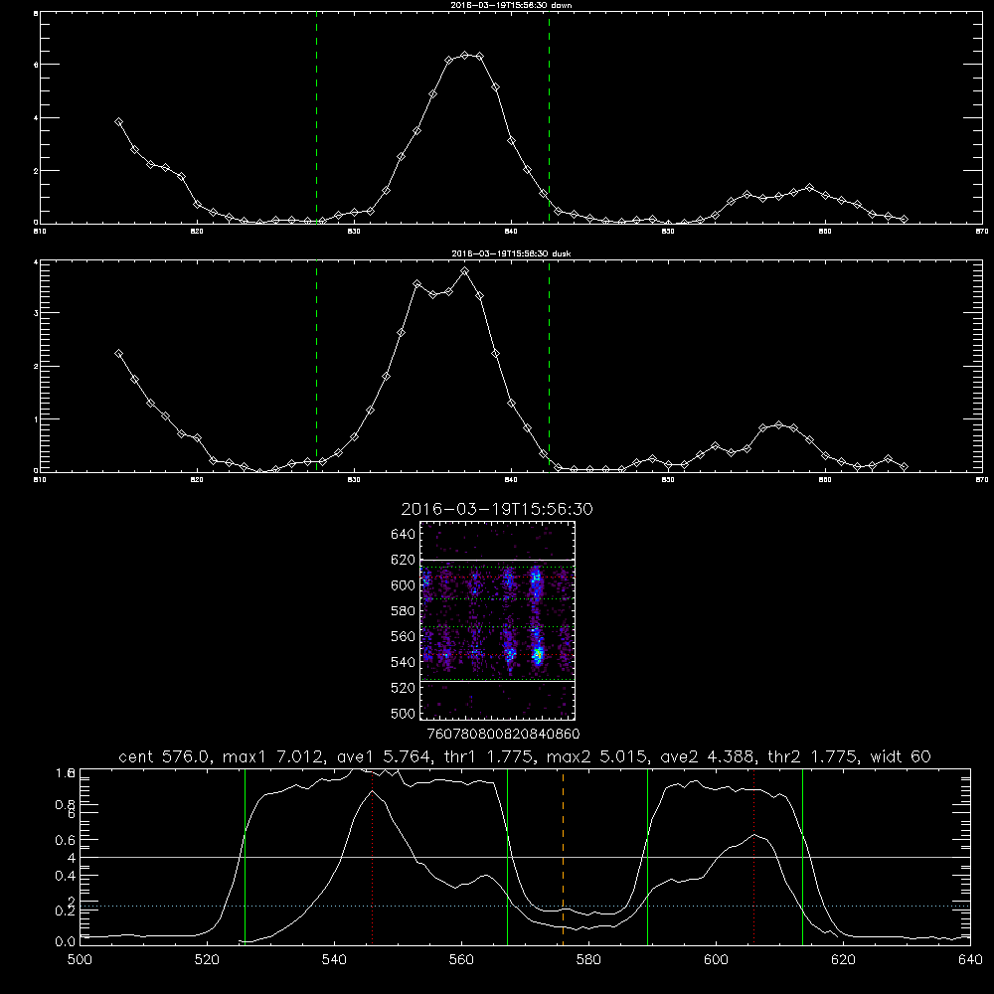Click the left green dashed line in dawn plot

[316, 118]
